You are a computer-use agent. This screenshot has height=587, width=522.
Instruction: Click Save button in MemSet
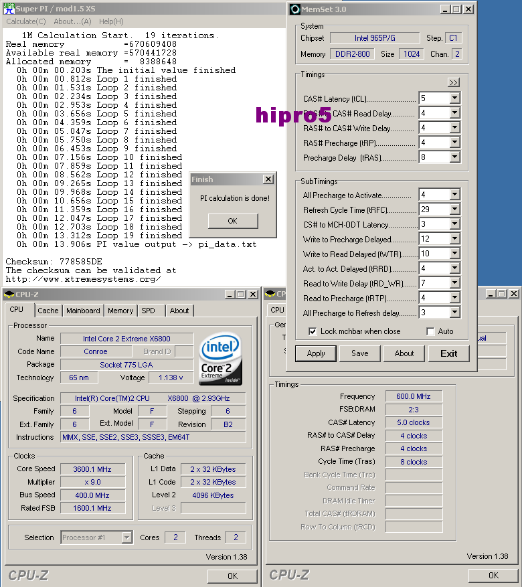(x=359, y=353)
